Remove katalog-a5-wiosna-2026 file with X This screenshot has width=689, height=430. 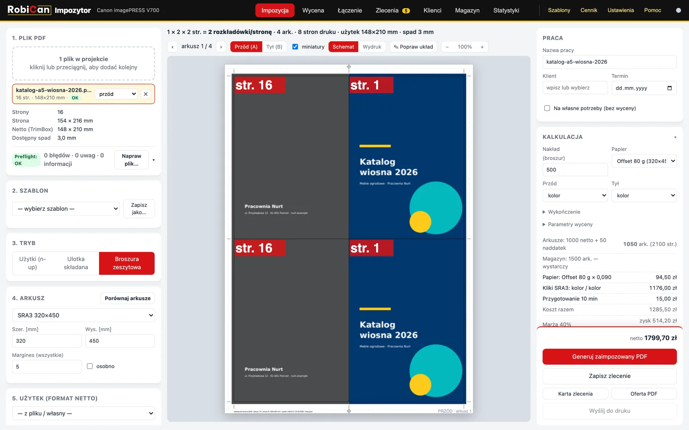coord(146,94)
